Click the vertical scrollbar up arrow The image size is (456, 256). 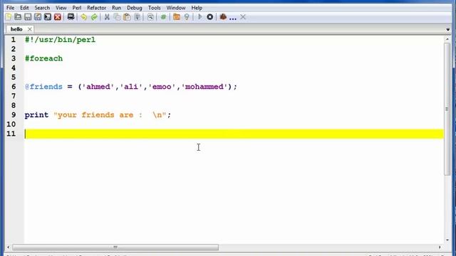(447, 38)
